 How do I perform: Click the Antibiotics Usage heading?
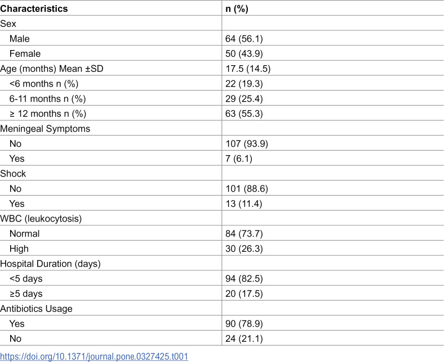[x=36, y=309]
